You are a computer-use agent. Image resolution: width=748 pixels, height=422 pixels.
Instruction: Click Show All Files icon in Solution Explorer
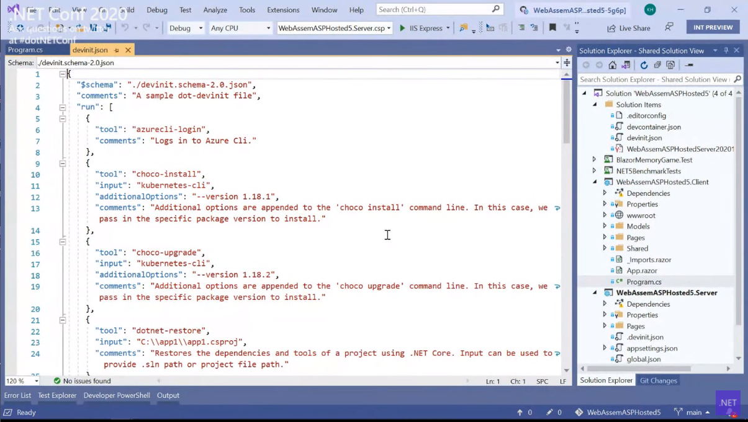tap(670, 65)
